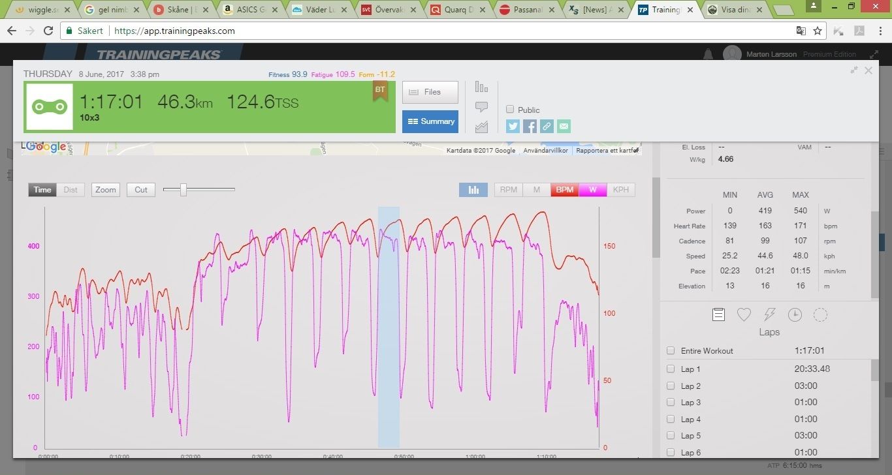Image resolution: width=892 pixels, height=475 pixels.
Task: Copy the workout share link icon
Action: pyautogui.click(x=547, y=127)
